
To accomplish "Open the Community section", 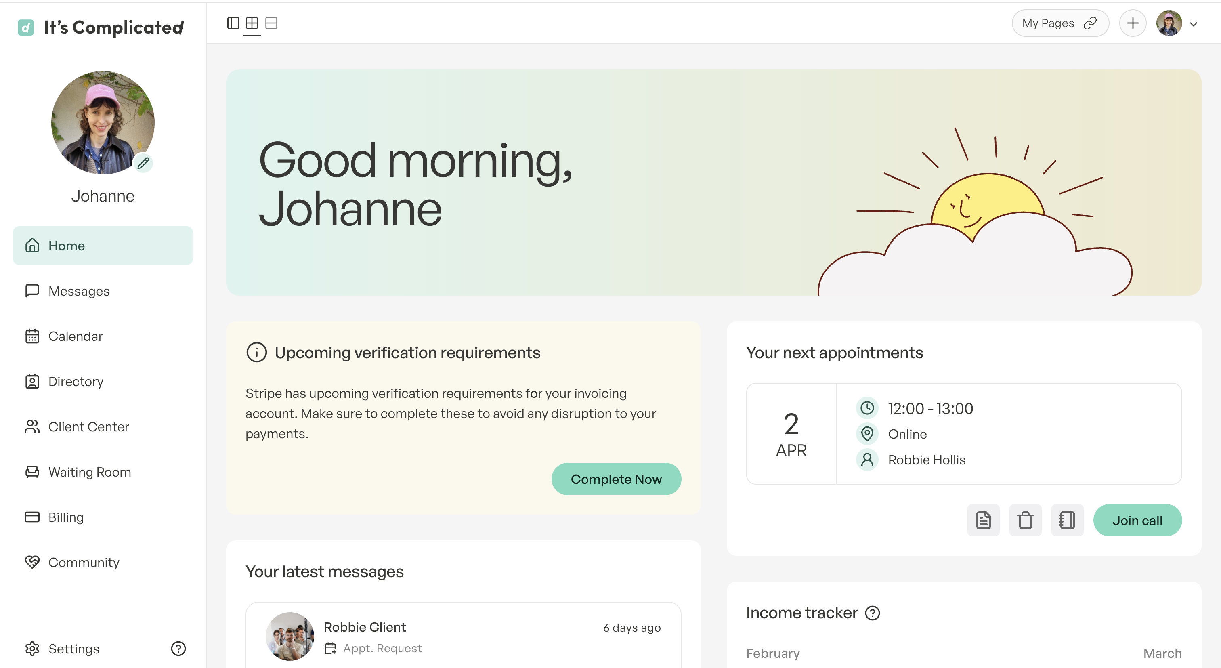I will point(84,562).
